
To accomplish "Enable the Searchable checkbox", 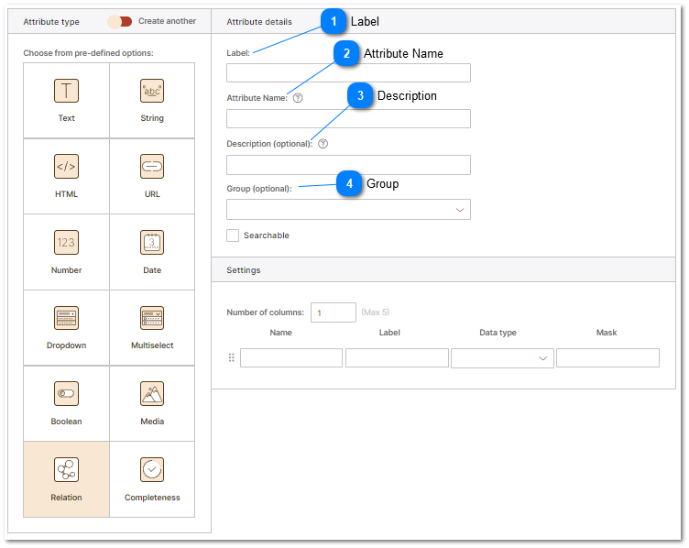I will [x=233, y=236].
